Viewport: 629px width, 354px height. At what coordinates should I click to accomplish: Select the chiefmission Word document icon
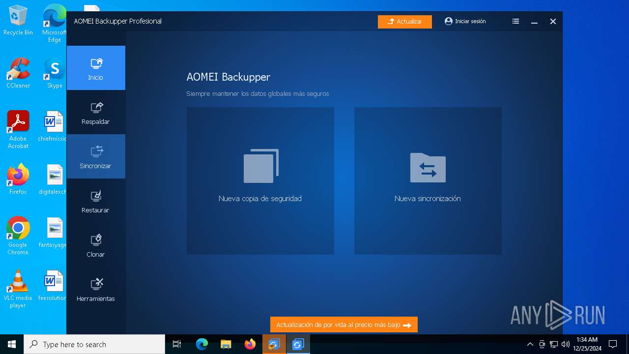53,126
